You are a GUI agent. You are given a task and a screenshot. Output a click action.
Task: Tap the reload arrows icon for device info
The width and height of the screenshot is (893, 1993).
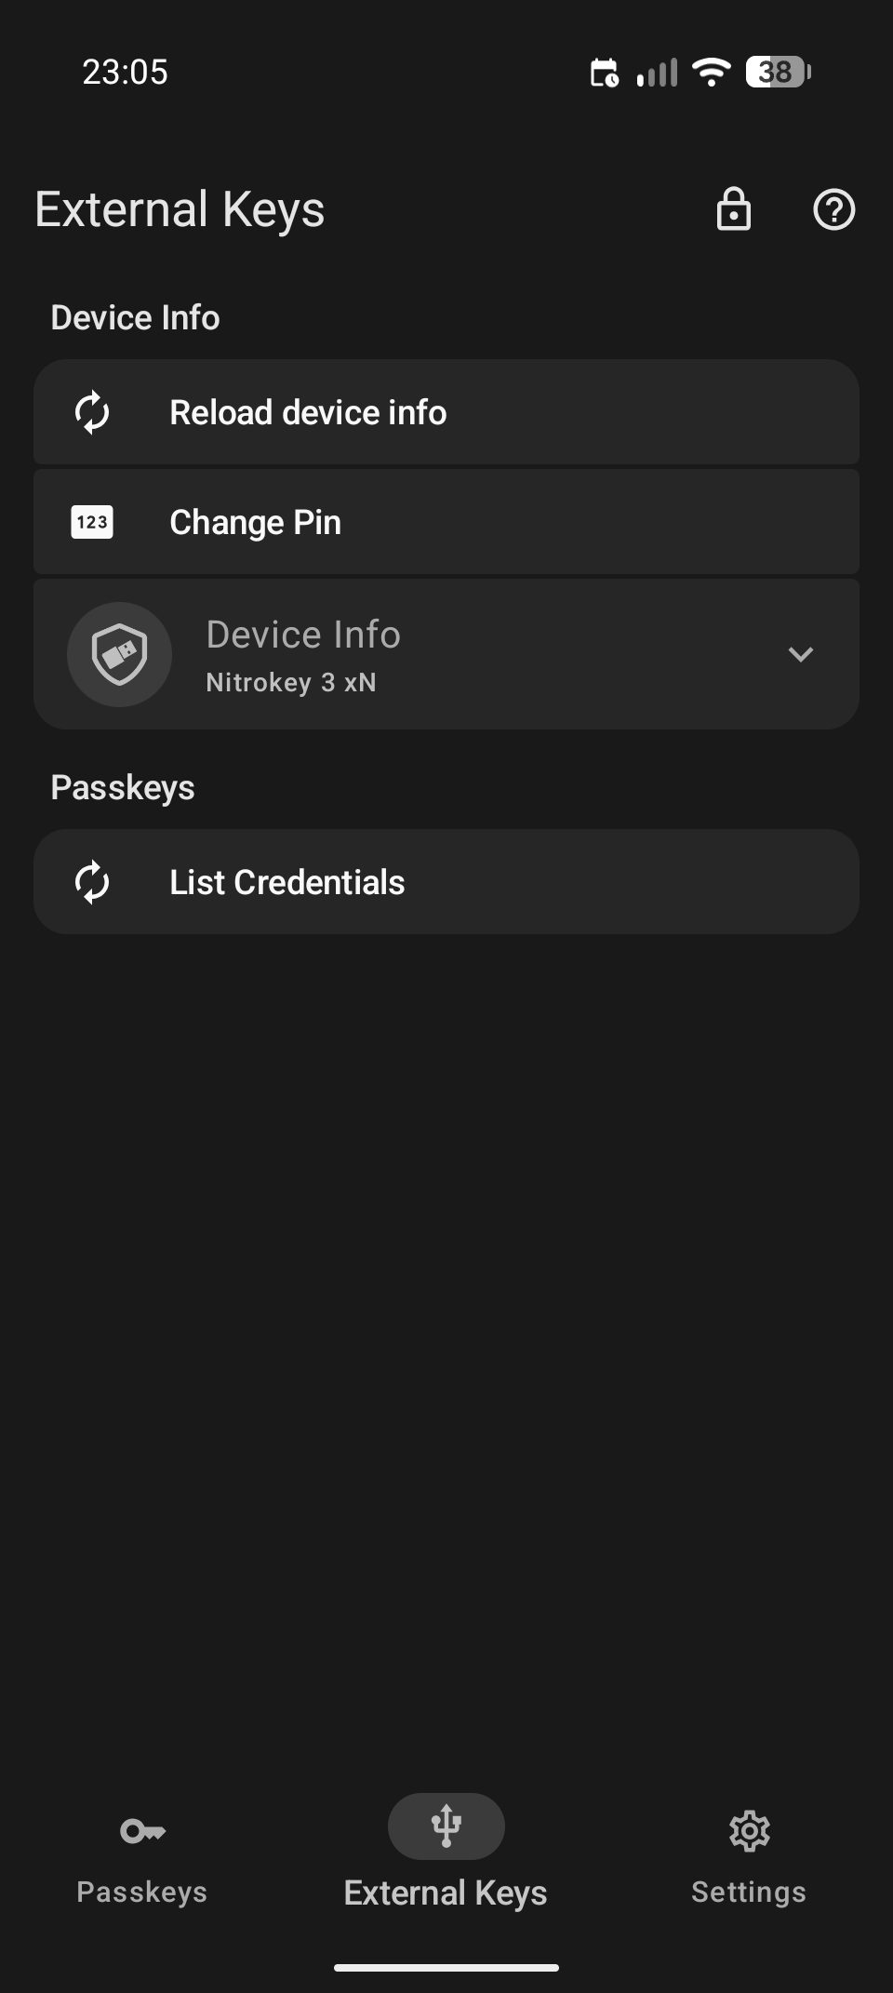(x=92, y=412)
